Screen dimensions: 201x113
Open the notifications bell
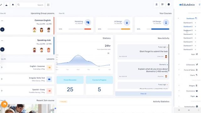(x=13, y=5)
